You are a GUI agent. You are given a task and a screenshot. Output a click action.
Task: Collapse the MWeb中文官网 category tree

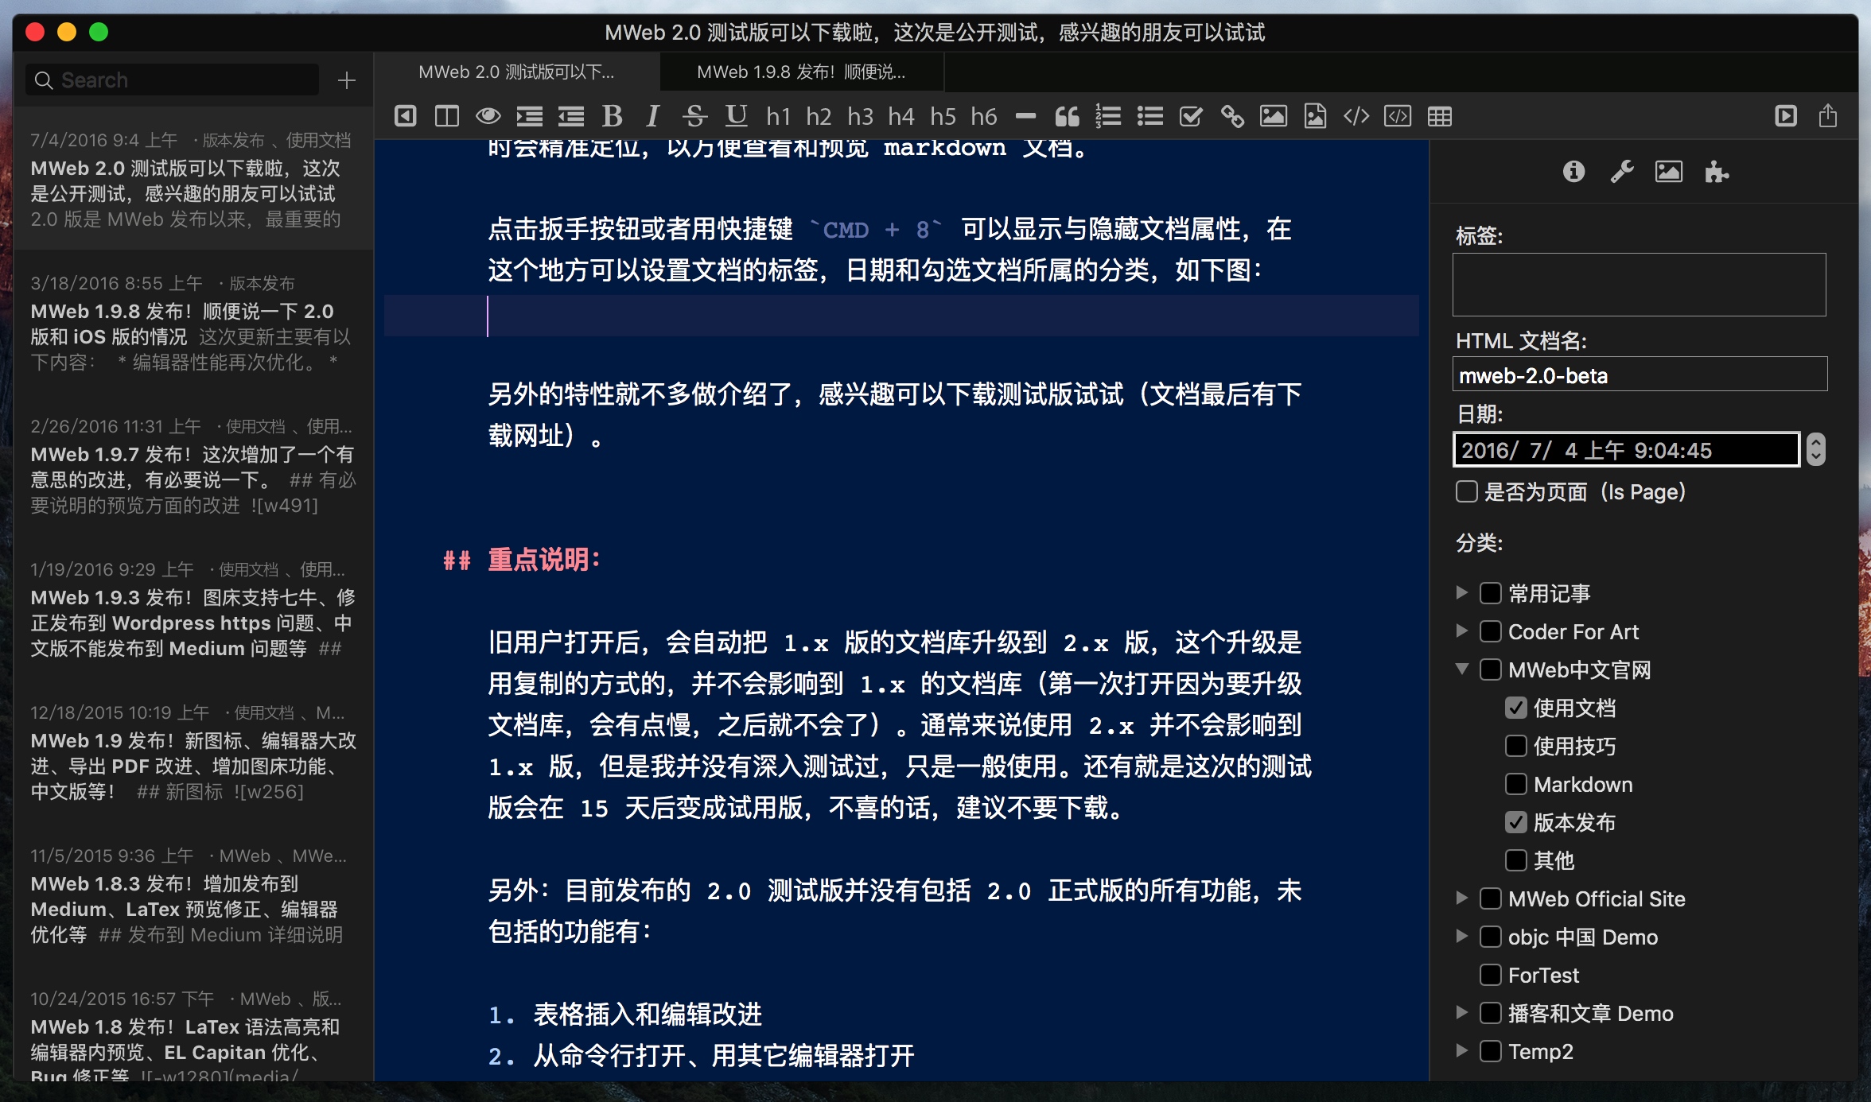click(x=1462, y=669)
